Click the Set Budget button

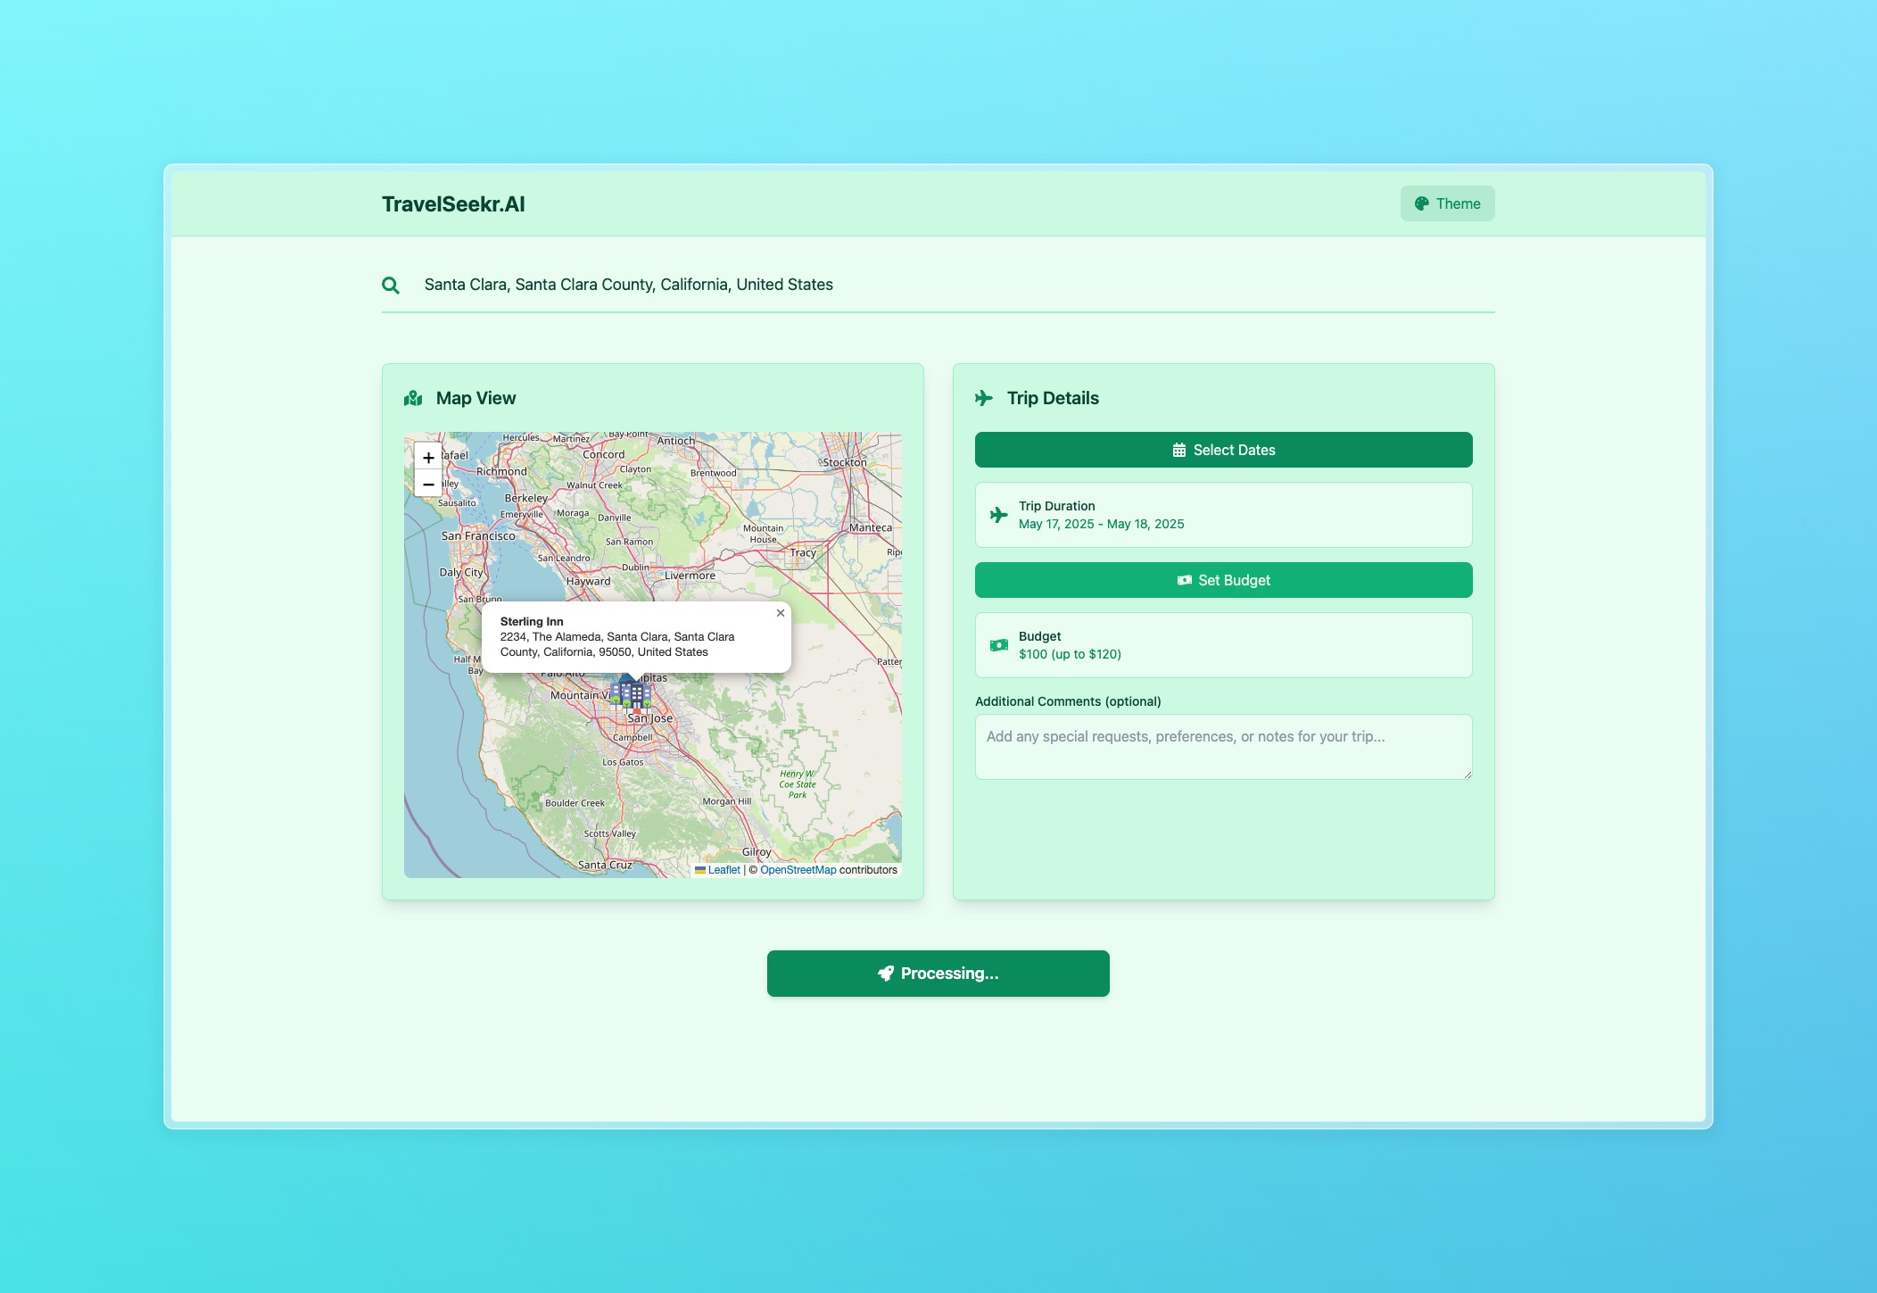1223,580
